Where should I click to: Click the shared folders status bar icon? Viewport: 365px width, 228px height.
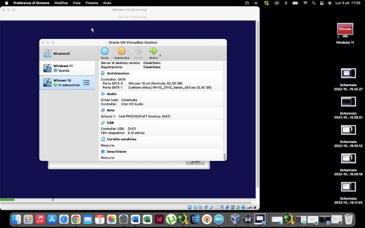coord(217,207)
